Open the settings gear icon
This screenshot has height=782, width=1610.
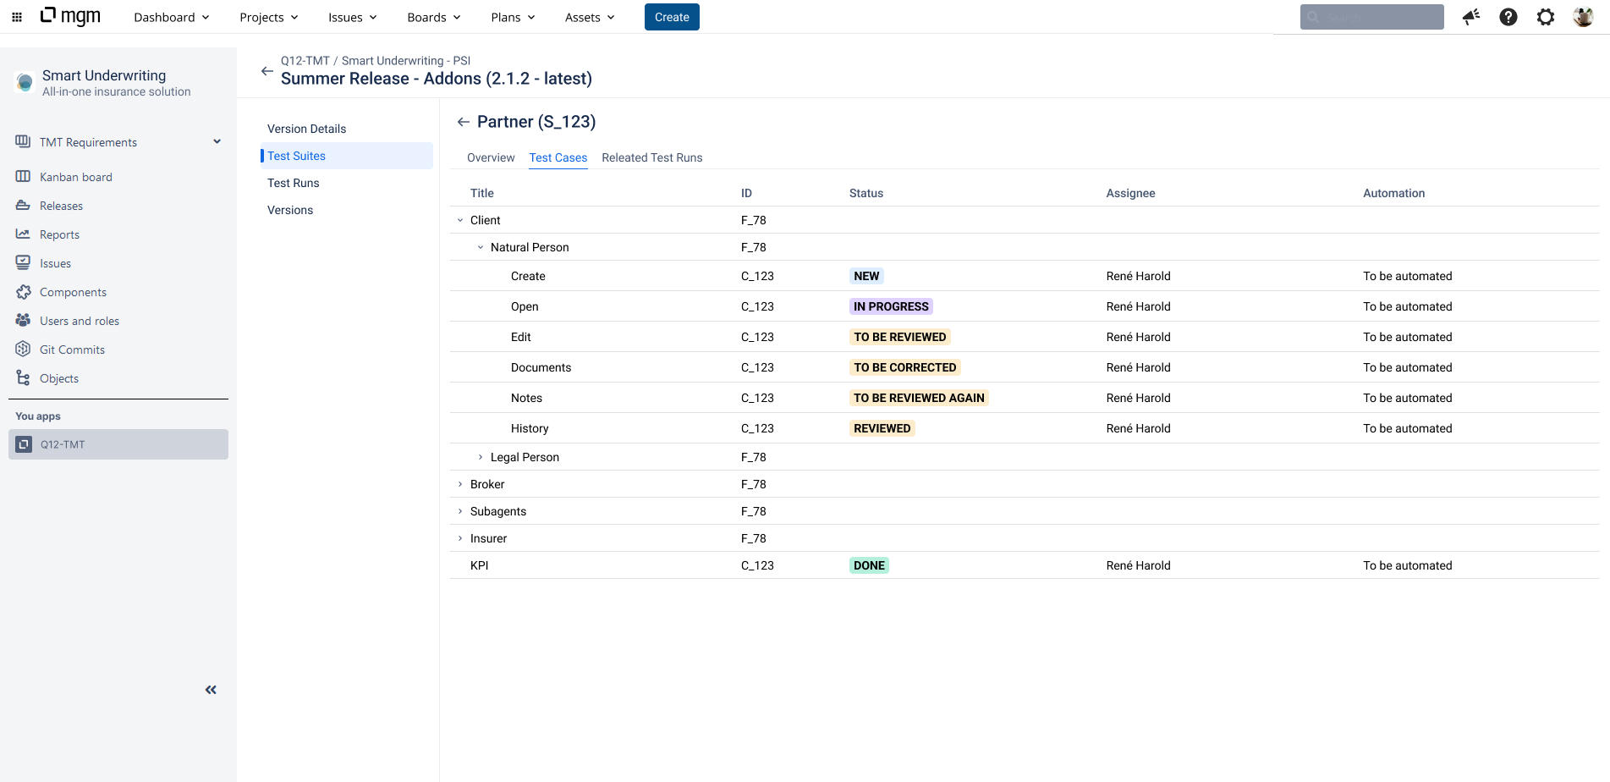click(x=1545, y=17)
